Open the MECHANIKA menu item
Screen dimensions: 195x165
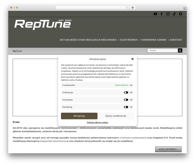click(109, 40)
